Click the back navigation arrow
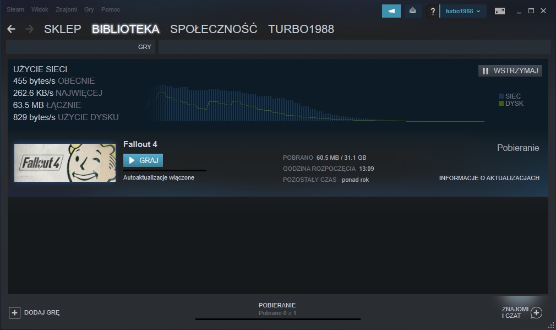The image size is (556, 330). pos(11,29)
